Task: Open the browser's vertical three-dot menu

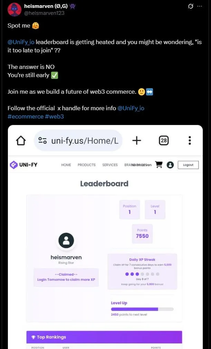Action: click(x=190, y=141)
